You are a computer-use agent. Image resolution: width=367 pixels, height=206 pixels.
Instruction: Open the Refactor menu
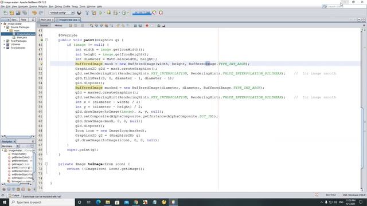42,6
